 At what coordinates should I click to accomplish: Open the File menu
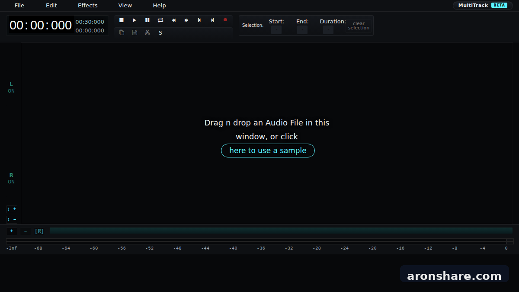[19, 5]
